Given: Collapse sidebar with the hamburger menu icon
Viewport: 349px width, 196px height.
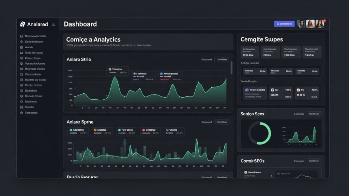Looking at the screenshot, I should 54,24.
